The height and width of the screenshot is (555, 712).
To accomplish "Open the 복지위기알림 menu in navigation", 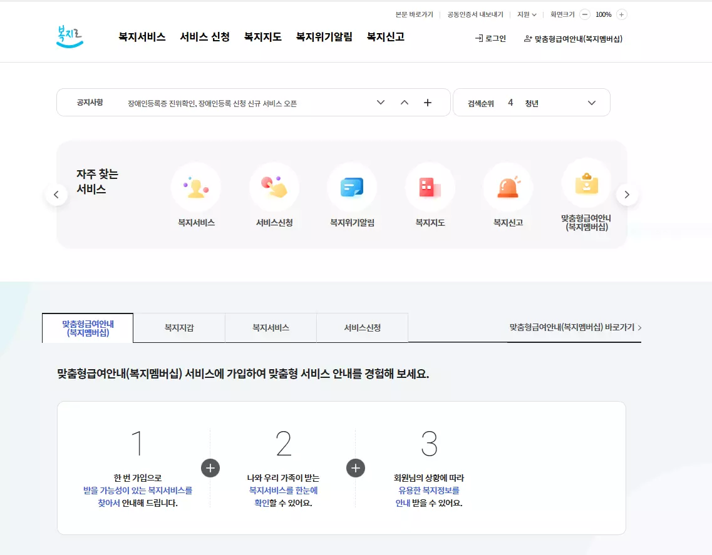I will coord(323,37).
